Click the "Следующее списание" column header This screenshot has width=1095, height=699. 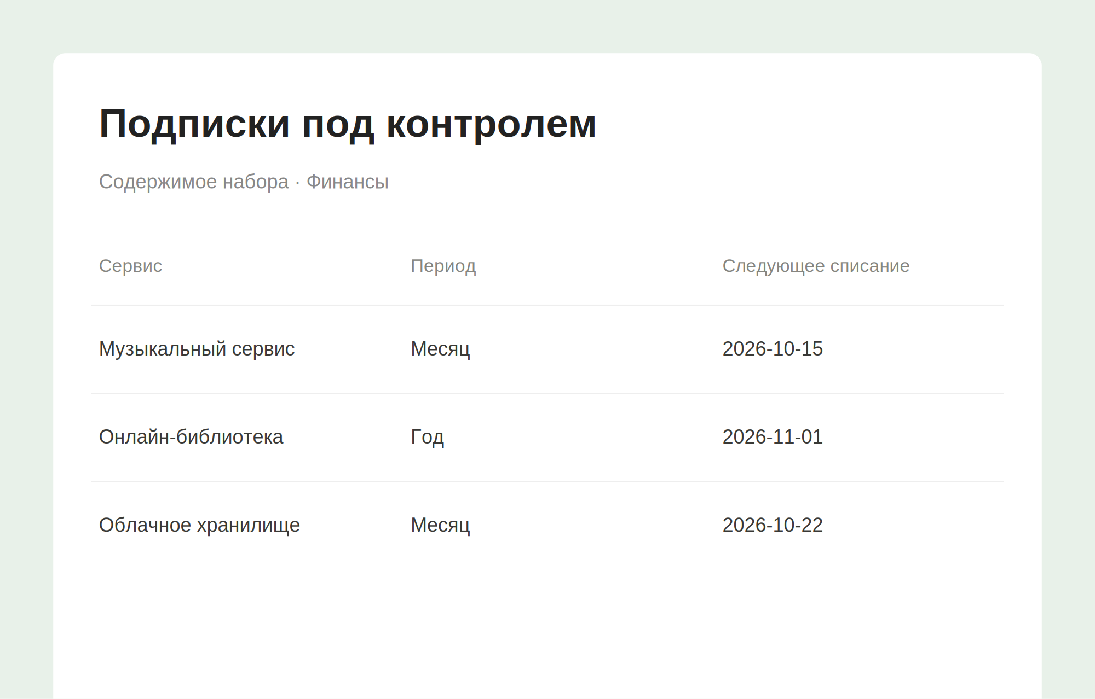tap(816, 266)
